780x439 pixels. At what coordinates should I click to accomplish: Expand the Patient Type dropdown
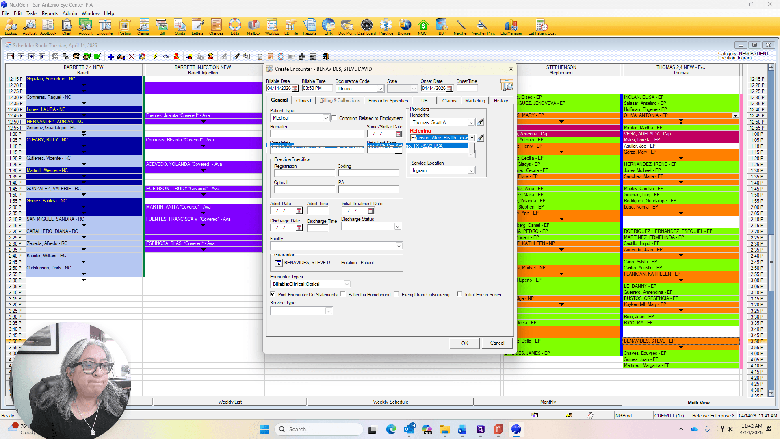click(326, 118)
